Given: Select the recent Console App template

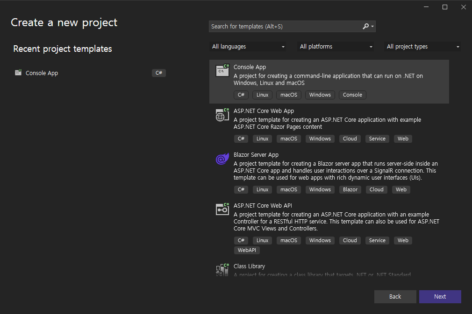Looking at the screenshot, I should pos(90,73).
